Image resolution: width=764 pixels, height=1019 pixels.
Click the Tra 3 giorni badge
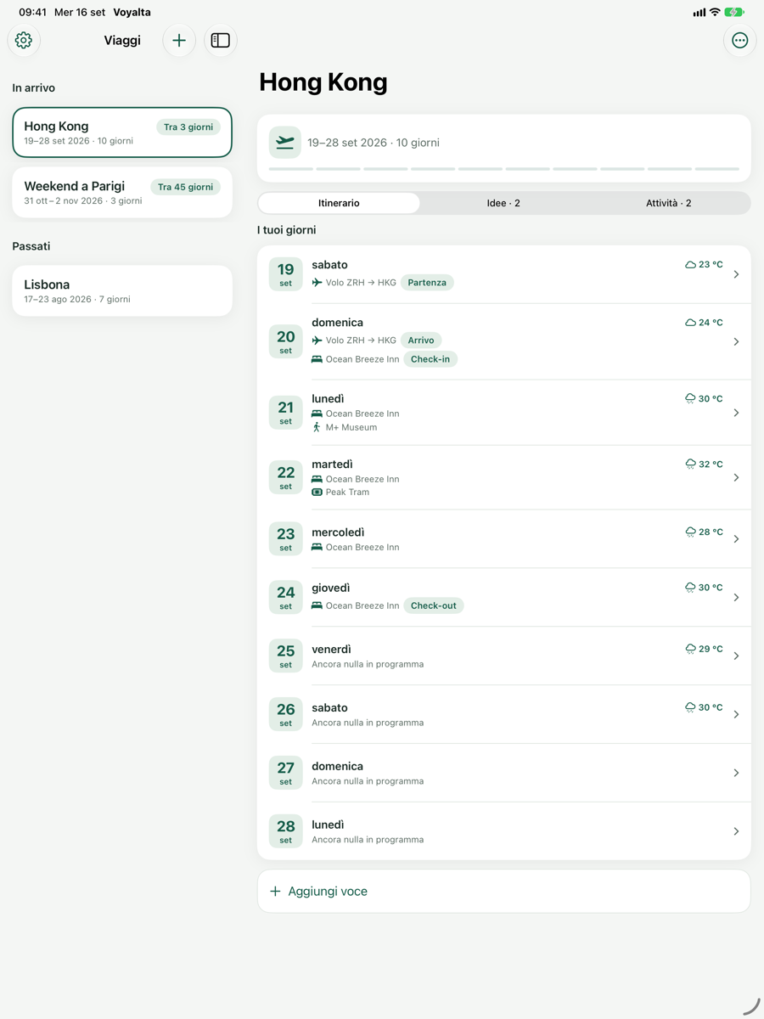(x=188, y=127)
